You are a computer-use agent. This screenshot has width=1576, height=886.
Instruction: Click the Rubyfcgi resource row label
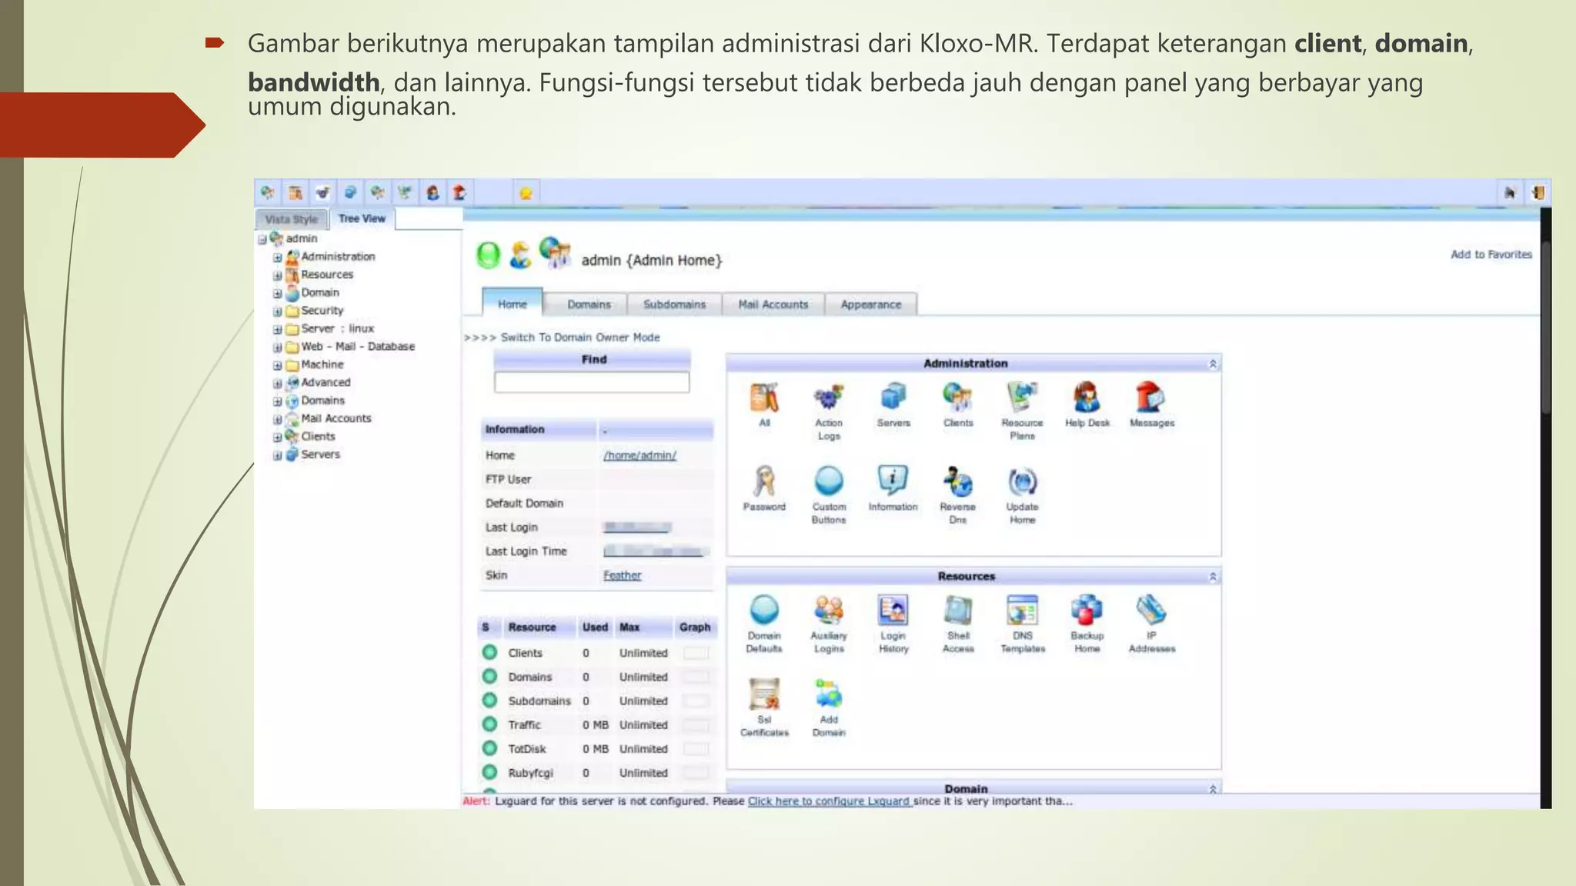point(530,773)
